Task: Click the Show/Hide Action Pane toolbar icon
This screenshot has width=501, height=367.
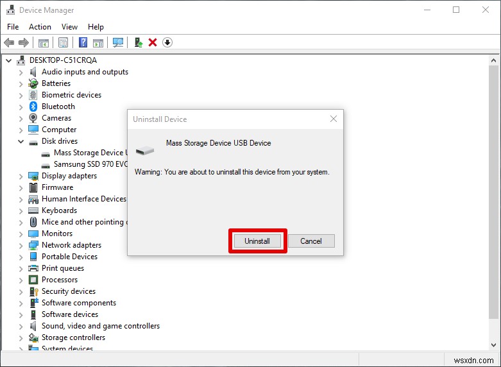Action: click(x=98, y=42)
